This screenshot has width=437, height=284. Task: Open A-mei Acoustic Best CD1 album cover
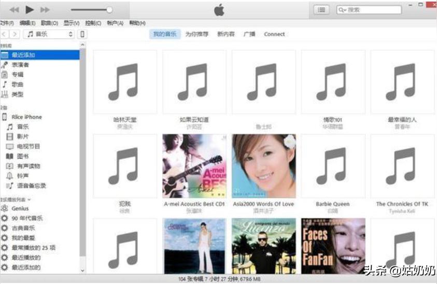tap(194, 166)
